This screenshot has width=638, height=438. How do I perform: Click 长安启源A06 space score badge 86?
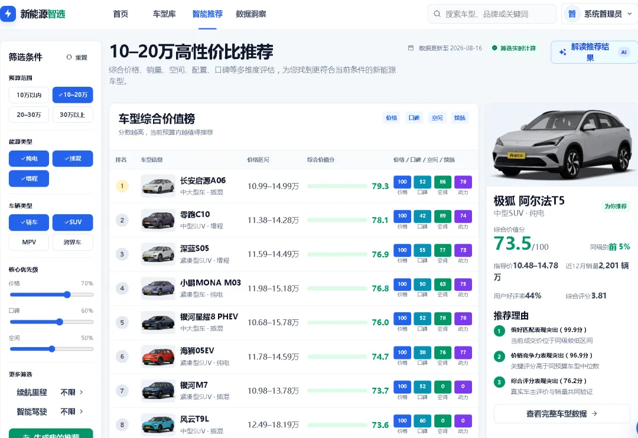click(442, 182)
